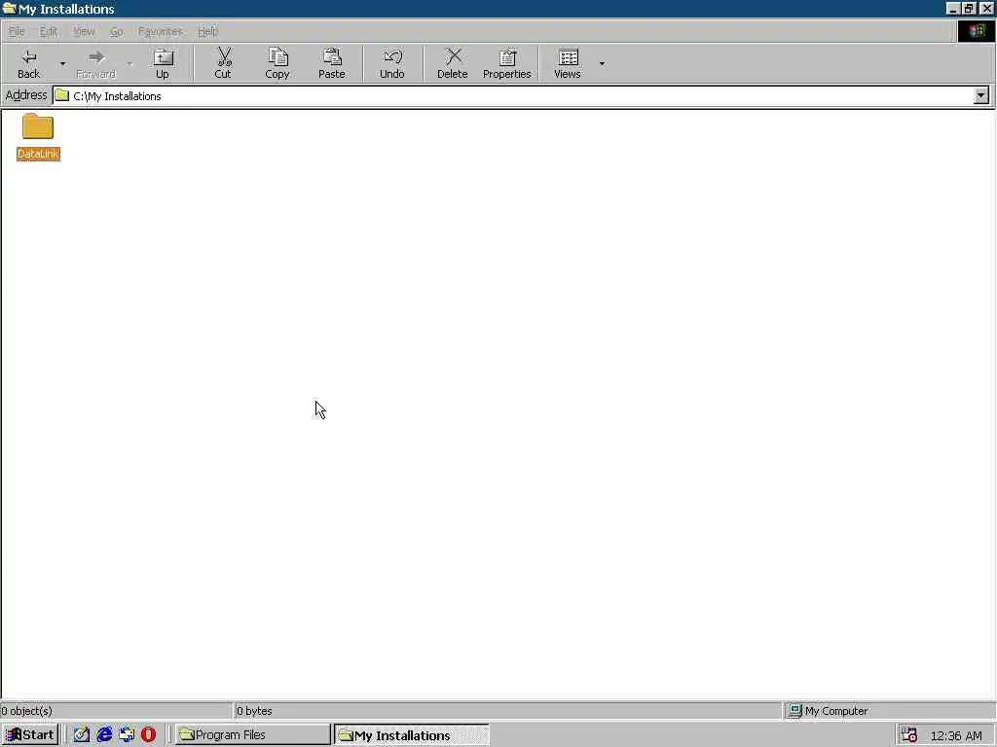Cut the selected DataLink folder
This screenshot has height=747, width=997.
223,63
